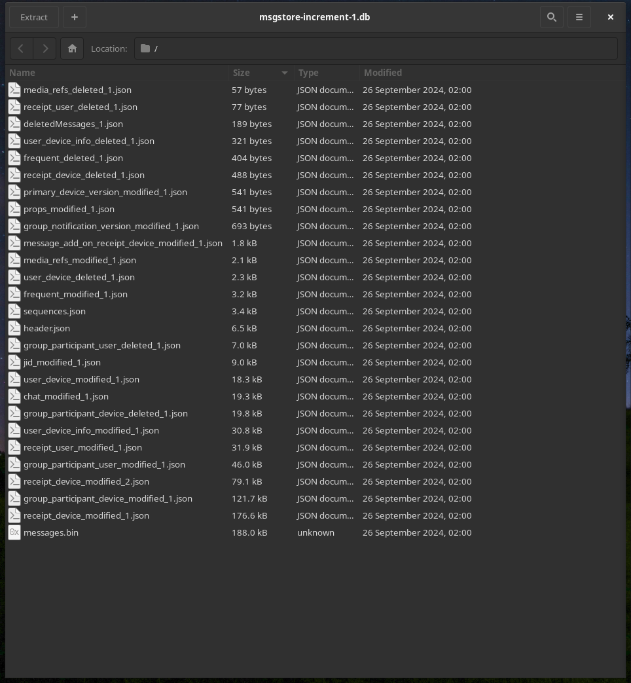
Task: Select jid_modified_1.json file
Action: 62,362
